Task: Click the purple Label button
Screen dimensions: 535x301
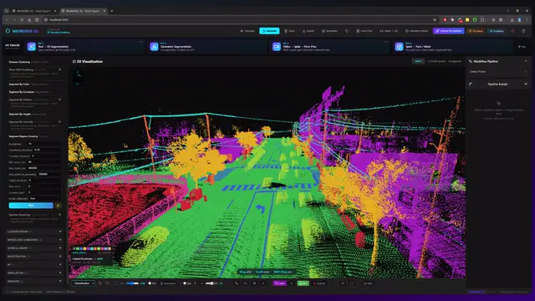Action: [279, 283]
